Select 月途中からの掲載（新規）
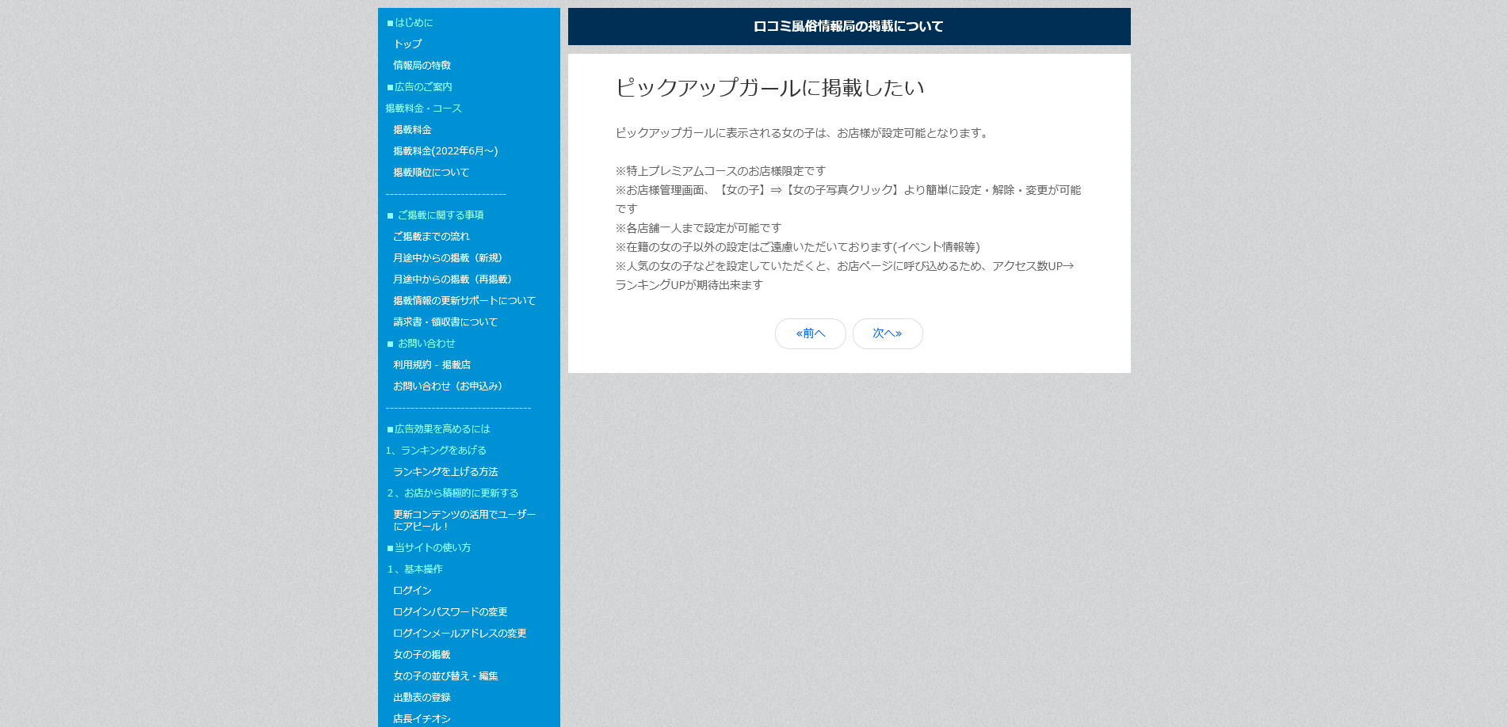This screenshot has width=1508, height=727. click(x=450, y=258)
